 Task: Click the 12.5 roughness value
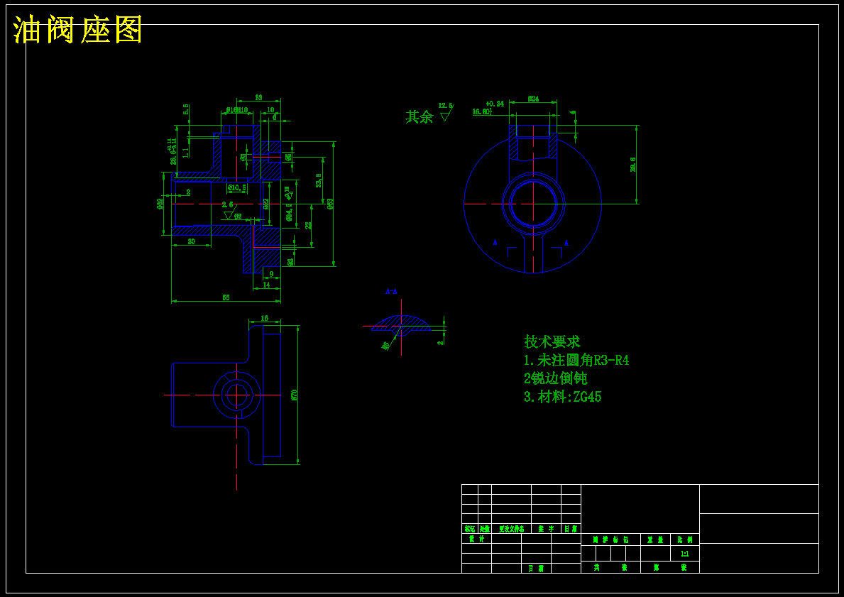[446, 106]
